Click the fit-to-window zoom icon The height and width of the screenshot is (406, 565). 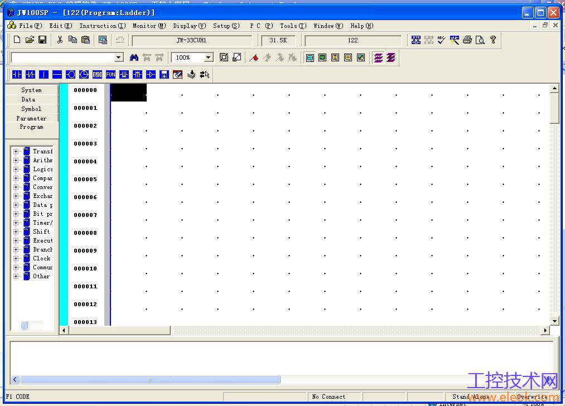tap(224, 57)
